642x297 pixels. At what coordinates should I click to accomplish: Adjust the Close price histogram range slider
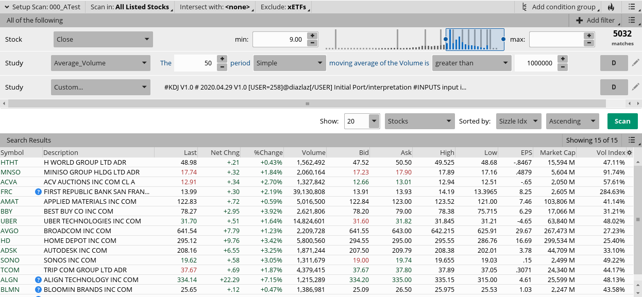(474, 39)
